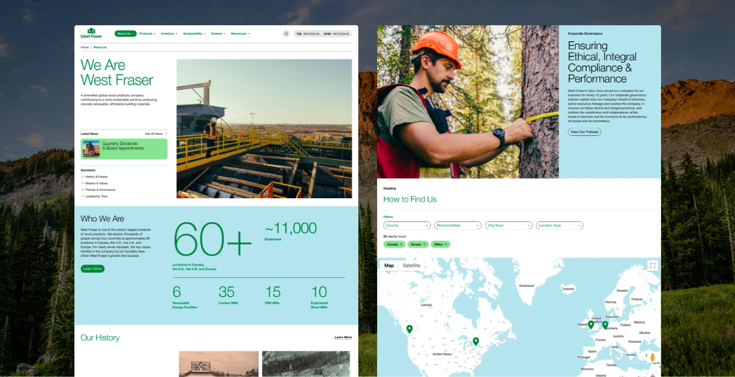The width and height of the screenshot is (735, 377).
Task: Go to Home breadcrumb link
Action: coord(85,47)
